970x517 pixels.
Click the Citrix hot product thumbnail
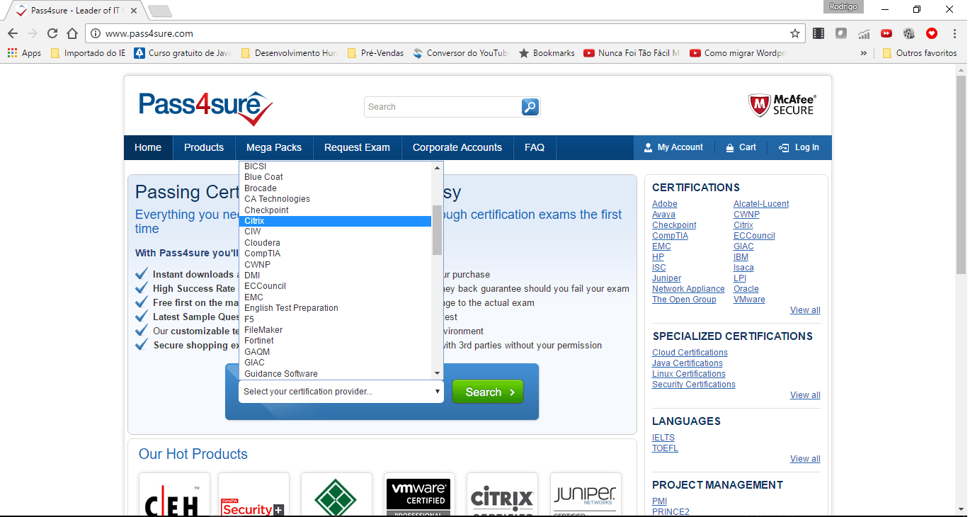point(502,495)
